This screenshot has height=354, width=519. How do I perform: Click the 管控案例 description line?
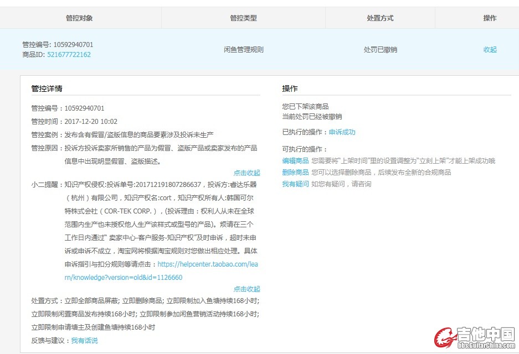coord(122,134)
